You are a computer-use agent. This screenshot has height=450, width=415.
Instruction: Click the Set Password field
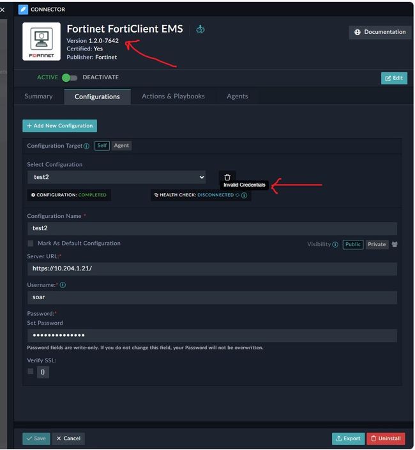(212, 335)
